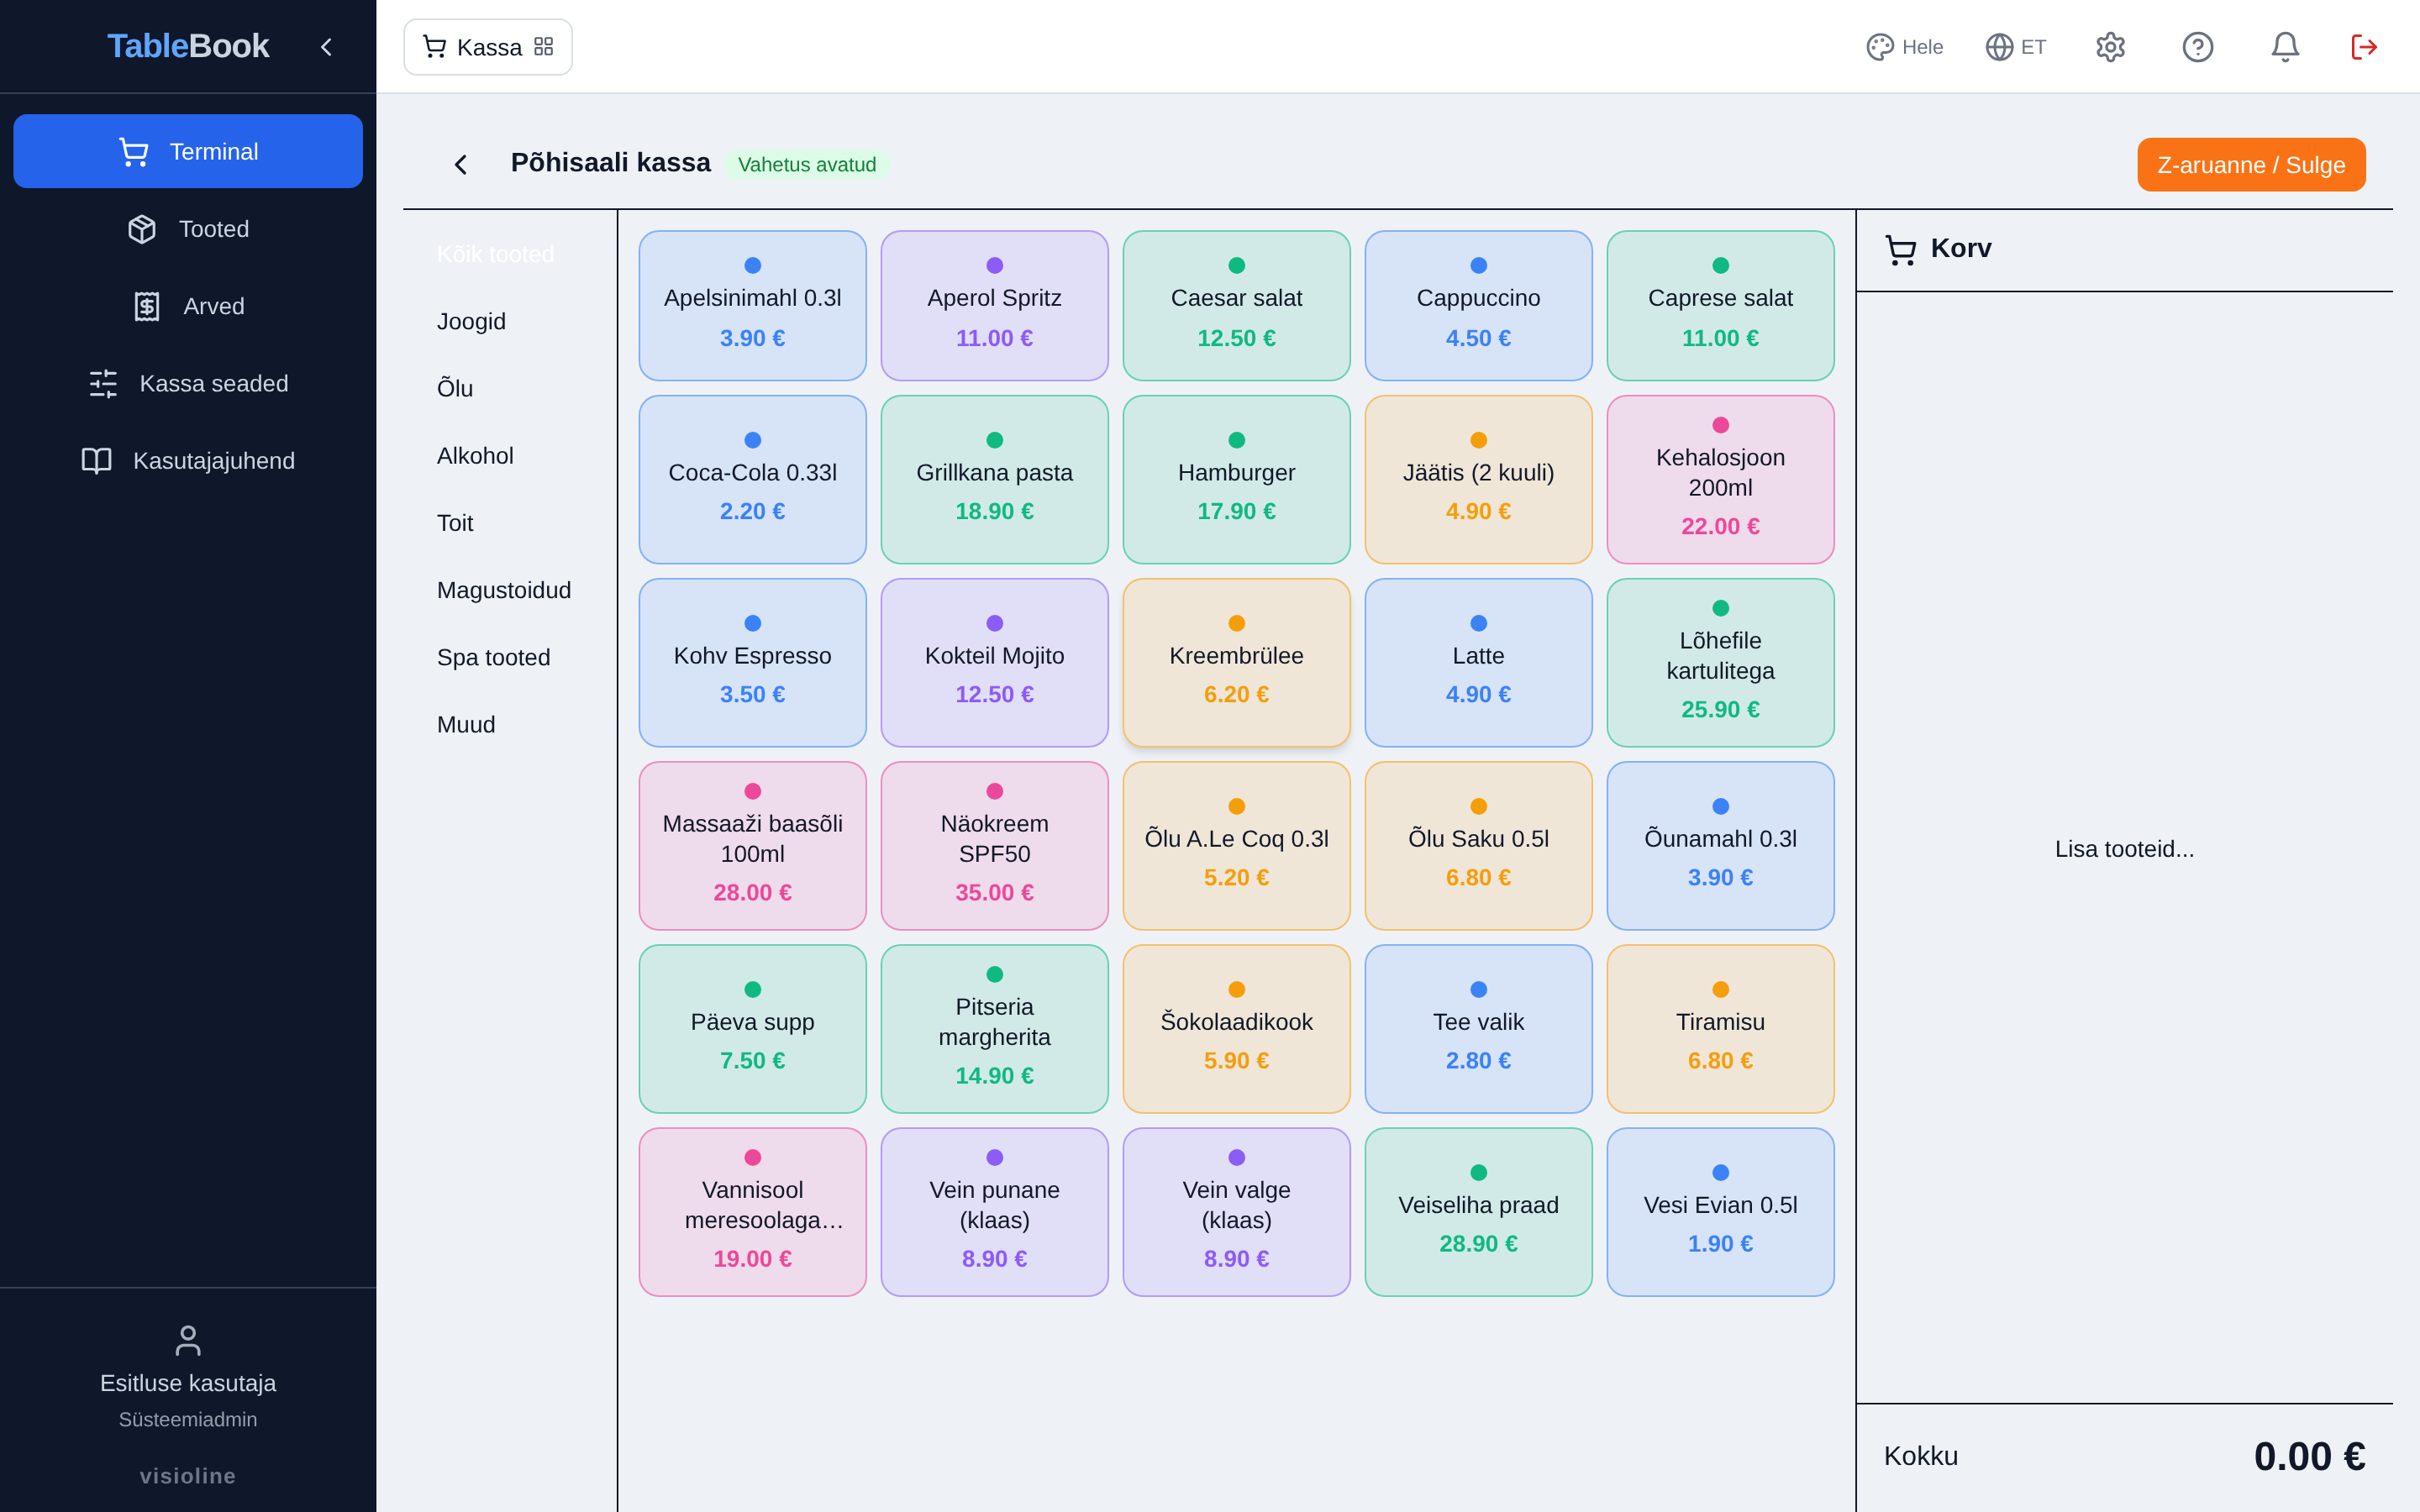Click the Korv cart icon

click(x=1900, y=249)
